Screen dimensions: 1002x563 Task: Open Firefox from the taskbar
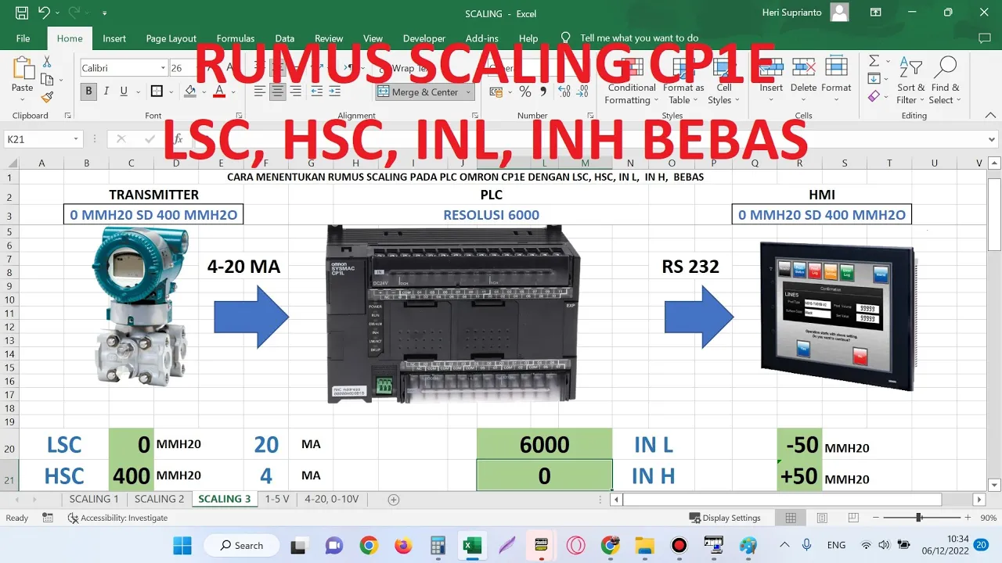[x=403, y=545]
